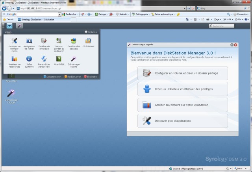Click Sidewiki in Google toolbar
The height and width of the screenshot is (172, 252).
(122, 14)
